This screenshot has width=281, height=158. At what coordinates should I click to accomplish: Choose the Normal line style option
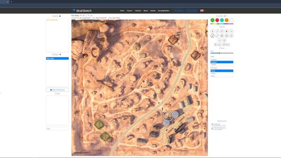[222, 60]
